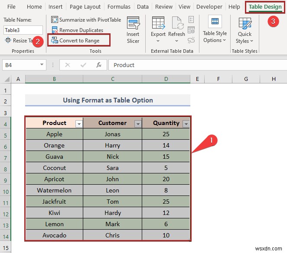The width and height of the screenshot is (287, 253).
Task: Click the cell containing Harry
Action: pos(113,145)
